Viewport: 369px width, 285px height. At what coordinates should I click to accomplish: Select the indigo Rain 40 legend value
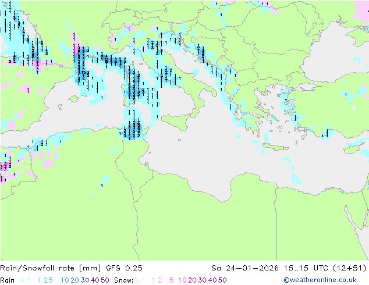point(95,280)
